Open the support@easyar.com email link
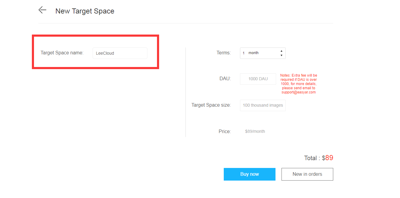This screenshot has height=198, width=400. point(299,92)
